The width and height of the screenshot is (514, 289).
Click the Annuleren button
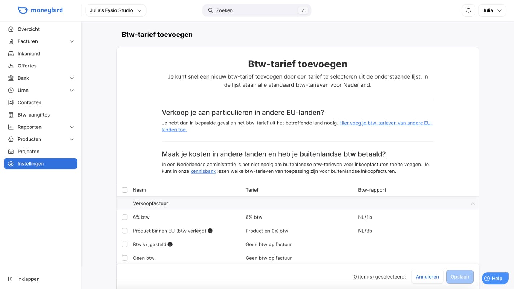427,276
